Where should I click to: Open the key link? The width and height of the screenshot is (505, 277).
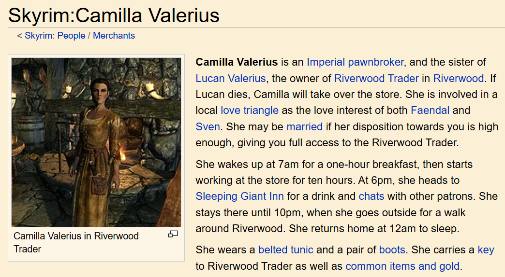pyautogui.click(x=486, y=249)
